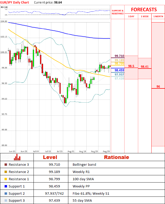Click the 98.41 one-week forecast value
Image resolution: width=165 pixels, height=204 pixels.
pos(145,67)
